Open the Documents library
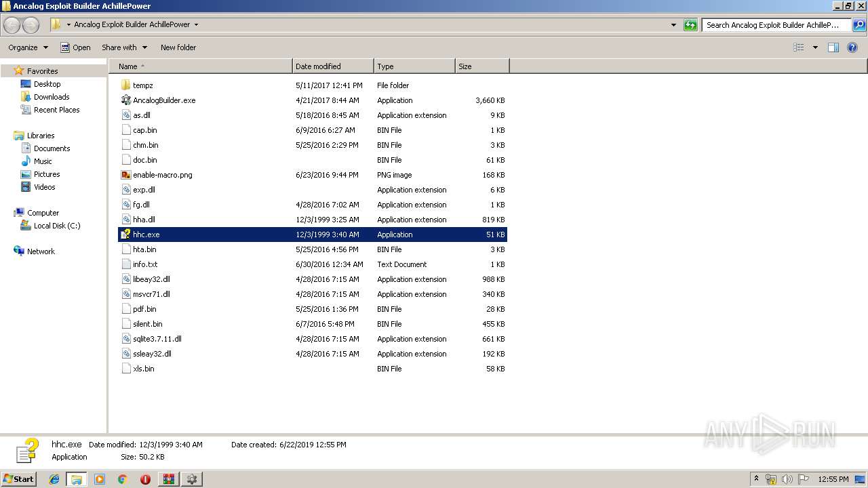 [x=52, y=148]
